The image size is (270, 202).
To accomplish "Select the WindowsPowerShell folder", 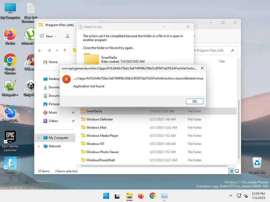I will pos(158,160).
